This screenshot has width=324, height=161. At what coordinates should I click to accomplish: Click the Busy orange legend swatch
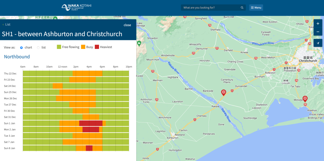tap(83, 47)
